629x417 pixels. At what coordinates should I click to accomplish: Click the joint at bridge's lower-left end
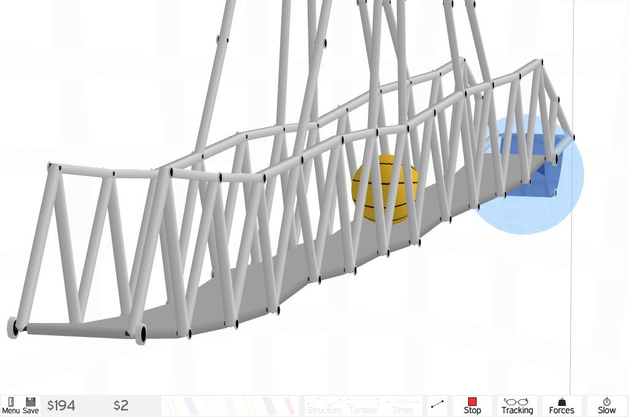(x=14, y=327)
